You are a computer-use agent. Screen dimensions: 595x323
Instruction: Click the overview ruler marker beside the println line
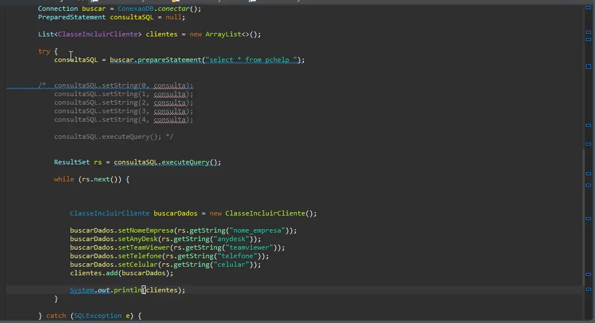click(x=588, y=290)
